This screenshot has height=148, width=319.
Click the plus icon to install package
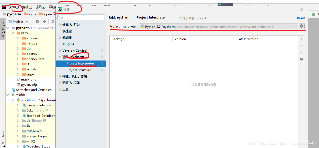pyautogui.click(x=301, y=39)
